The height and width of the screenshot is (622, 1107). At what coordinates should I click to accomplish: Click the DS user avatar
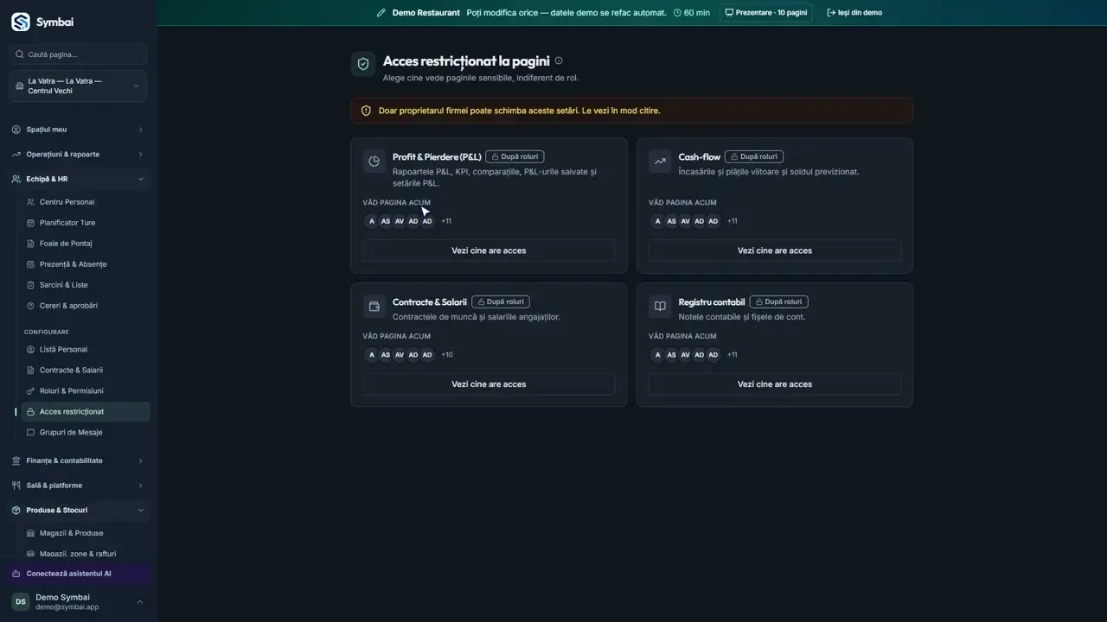[x=21, y=601]
